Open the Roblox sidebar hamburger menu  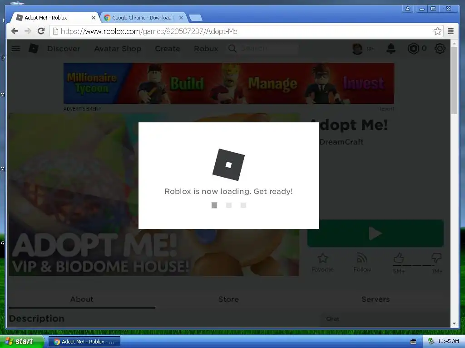16,48
